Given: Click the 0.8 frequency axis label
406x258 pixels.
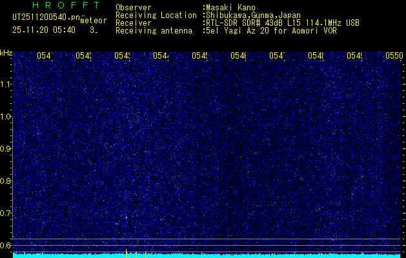Looking at the screenshot, I should point(6,181).
